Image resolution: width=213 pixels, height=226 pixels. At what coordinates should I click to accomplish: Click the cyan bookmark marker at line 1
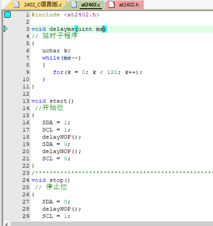[x=7, y=14]
